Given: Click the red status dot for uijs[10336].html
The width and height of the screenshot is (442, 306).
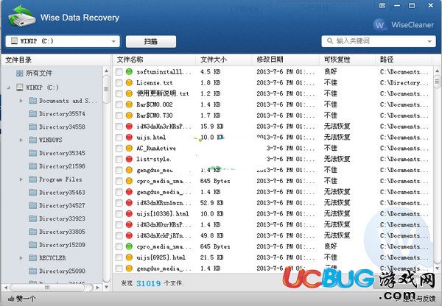Looking at the screenshot, I should (129, 214).
